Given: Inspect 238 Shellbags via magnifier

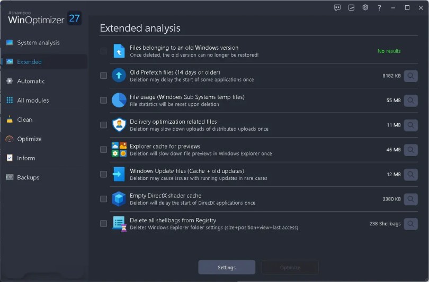Looking at the screenshot, I should pos(410,224).
